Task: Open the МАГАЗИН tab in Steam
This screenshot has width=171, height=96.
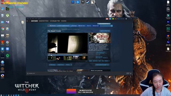Action: pos(34,21)
